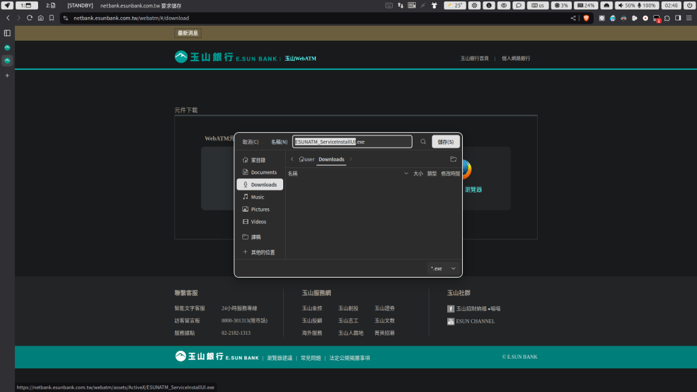Open the *.exe file type dropdown
697x392 pixels.
(443, 268)
